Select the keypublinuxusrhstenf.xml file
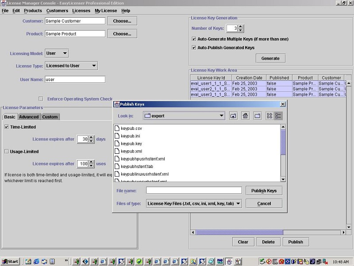Viewport: 354px width, 266px height. point(145,174)
